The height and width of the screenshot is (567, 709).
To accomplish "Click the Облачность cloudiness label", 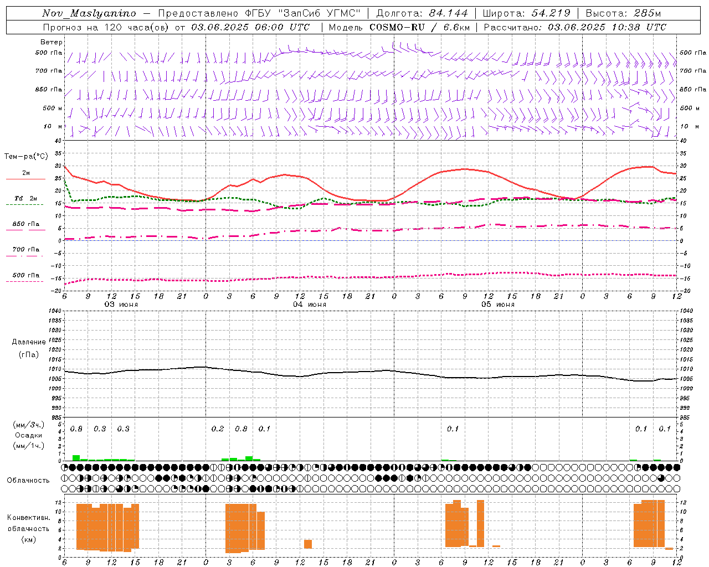I will [x=28, y=480].
